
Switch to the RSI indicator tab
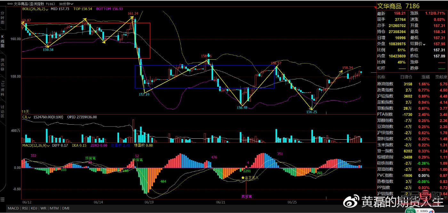24,208
